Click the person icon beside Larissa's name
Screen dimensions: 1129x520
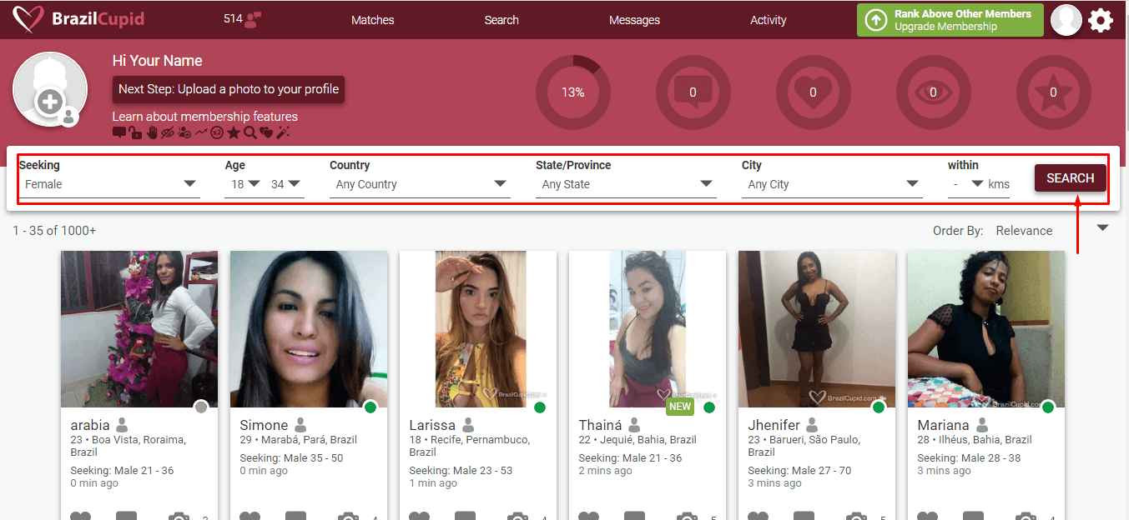pos(468,425)
